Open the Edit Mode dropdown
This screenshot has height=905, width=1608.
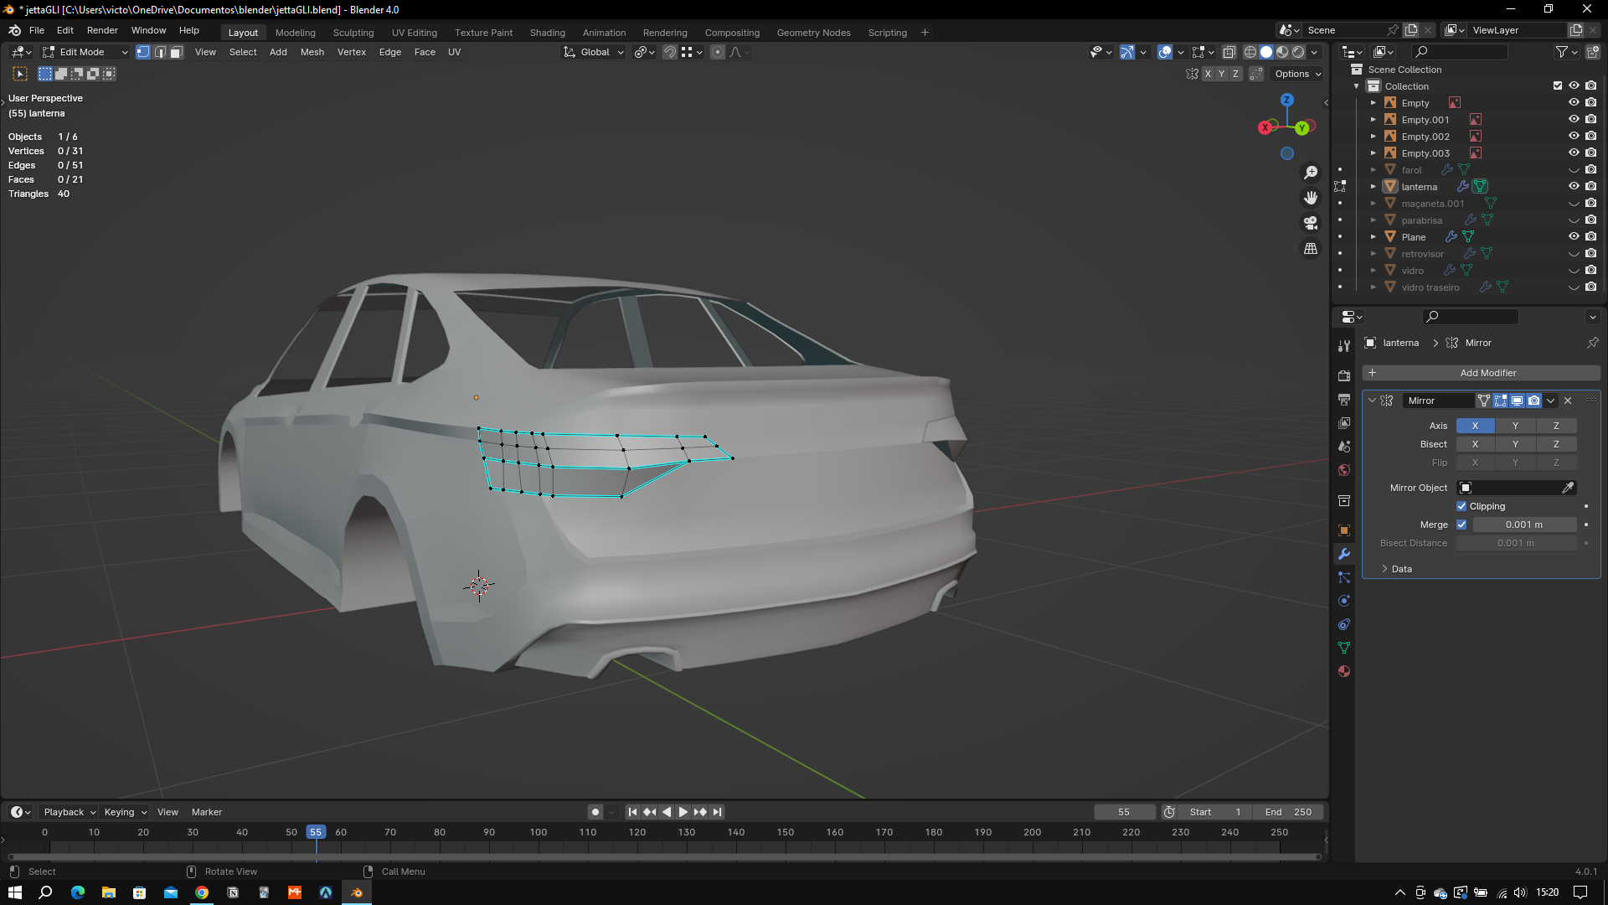coord(85,52)
